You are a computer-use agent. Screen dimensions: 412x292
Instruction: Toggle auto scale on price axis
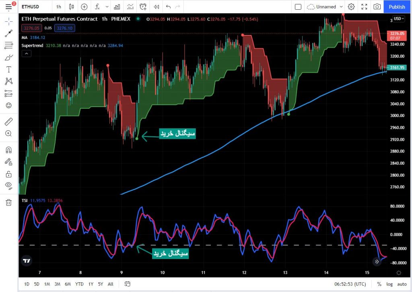(x=402, y=284)
